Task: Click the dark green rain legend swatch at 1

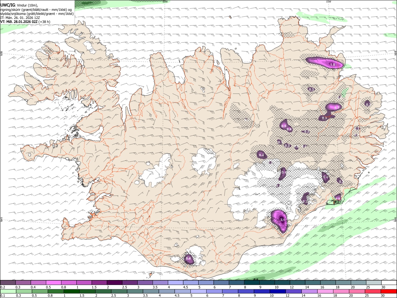Action: (x=72, y=291)
